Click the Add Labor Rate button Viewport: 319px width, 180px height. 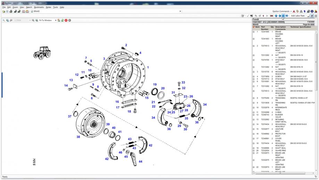coord(298,16)
